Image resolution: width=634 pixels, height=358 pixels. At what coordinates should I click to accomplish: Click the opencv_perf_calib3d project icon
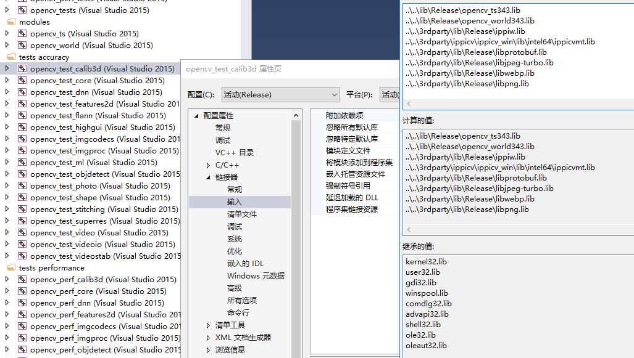pos(22,279)
